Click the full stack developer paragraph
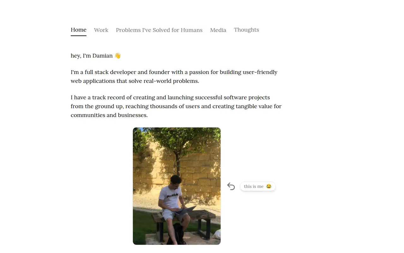404x253 pixels. (174, 77)
